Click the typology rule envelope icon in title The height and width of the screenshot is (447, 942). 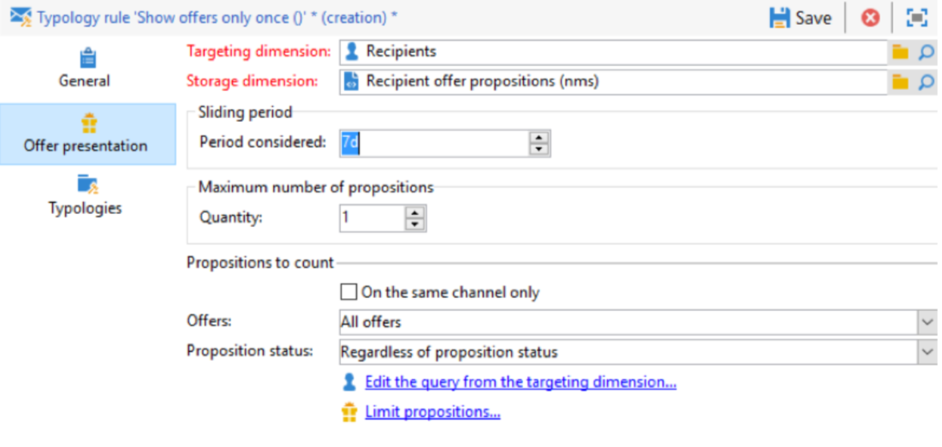pos(21,17)
